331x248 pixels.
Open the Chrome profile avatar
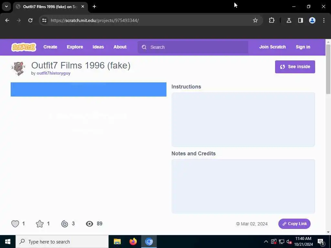312,20
